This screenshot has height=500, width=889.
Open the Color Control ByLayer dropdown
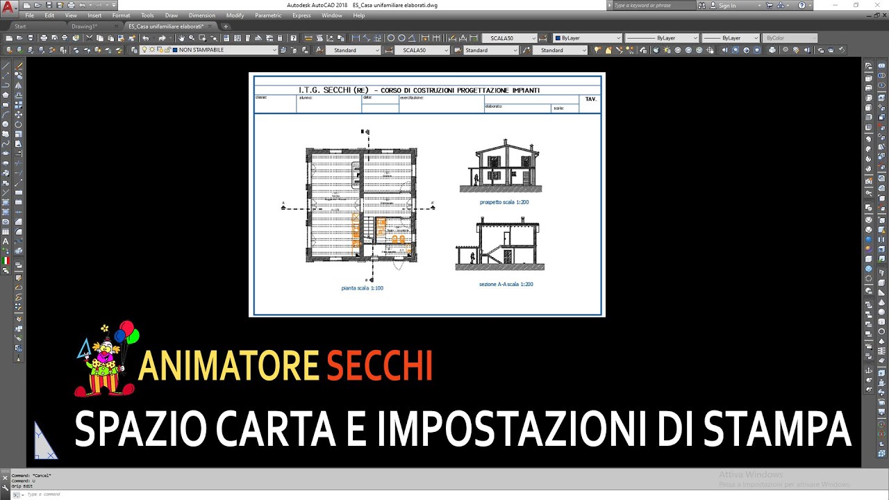[x=587, y=38]
